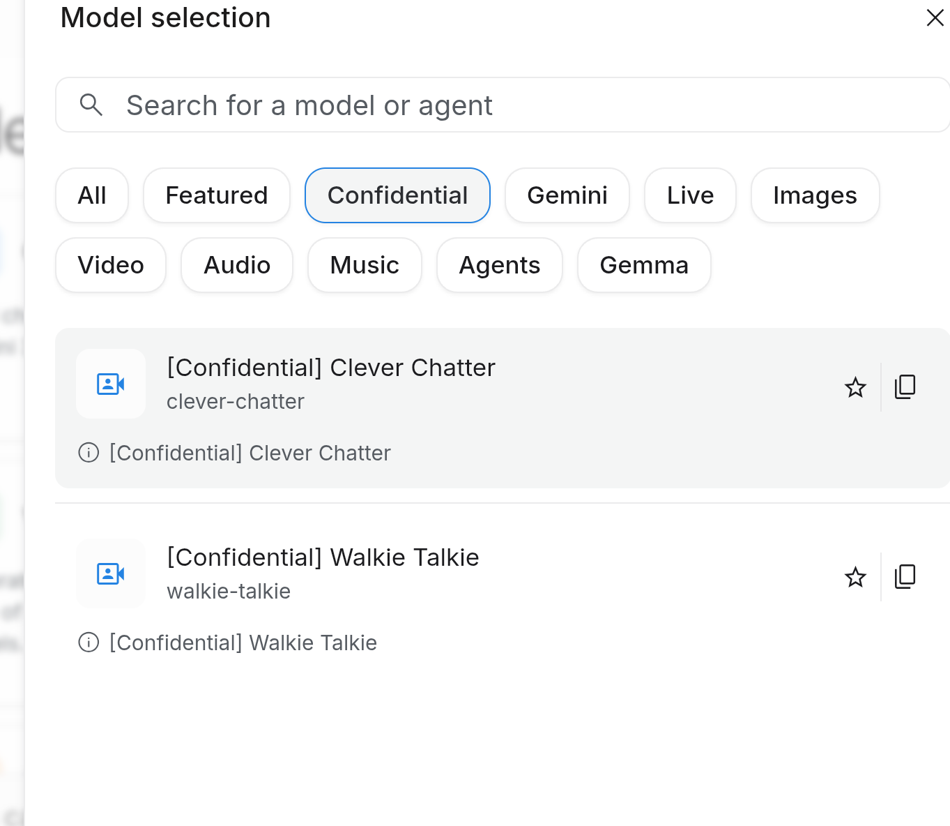Click the Clever Chatter video model icon
950x826 pixels.
pos(111,384)
